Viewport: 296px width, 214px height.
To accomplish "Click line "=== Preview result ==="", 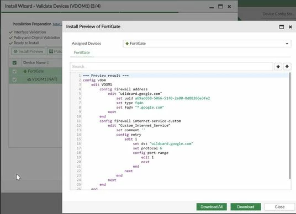I will 105,76.
